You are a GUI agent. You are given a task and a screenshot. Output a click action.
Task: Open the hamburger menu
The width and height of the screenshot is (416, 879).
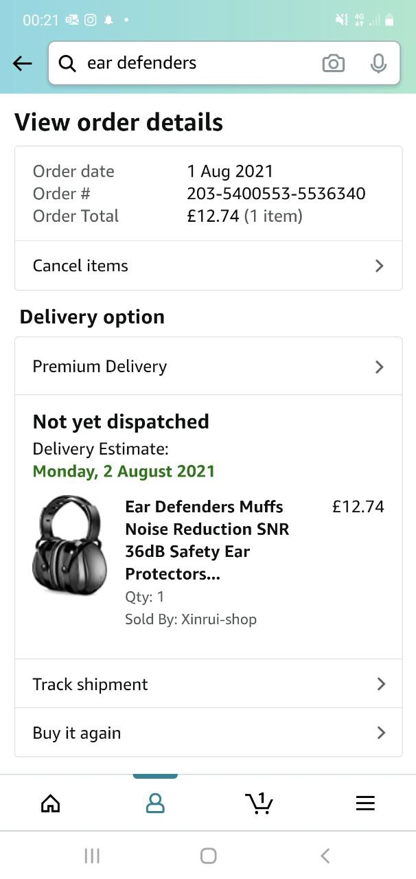click(365, 803)
